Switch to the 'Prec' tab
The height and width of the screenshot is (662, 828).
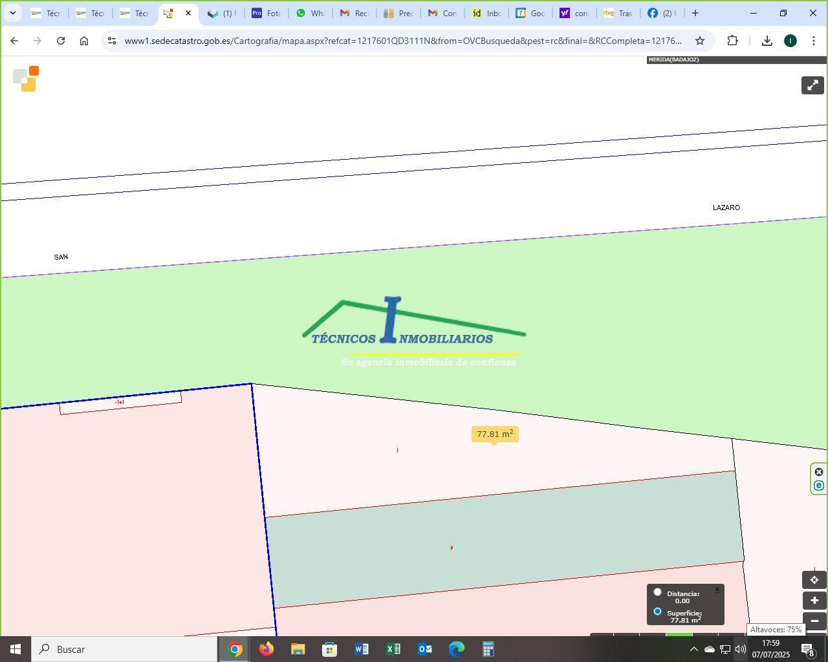[x=398, y=13]
